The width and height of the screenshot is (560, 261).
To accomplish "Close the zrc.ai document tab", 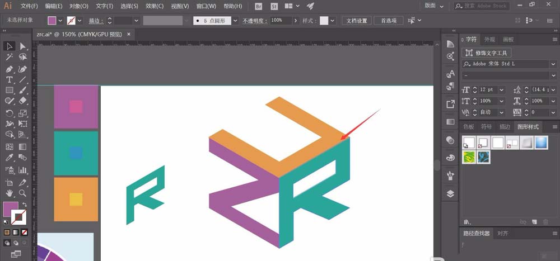I will 129,34.
